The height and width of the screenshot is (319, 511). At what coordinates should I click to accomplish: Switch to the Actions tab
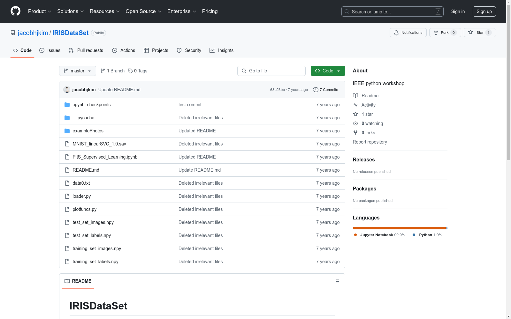pyautogui.click(x=124, y=50)
